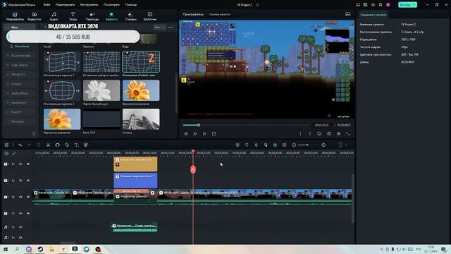Open the Полное качество playback quality dropdown

[x=220, y=14]
